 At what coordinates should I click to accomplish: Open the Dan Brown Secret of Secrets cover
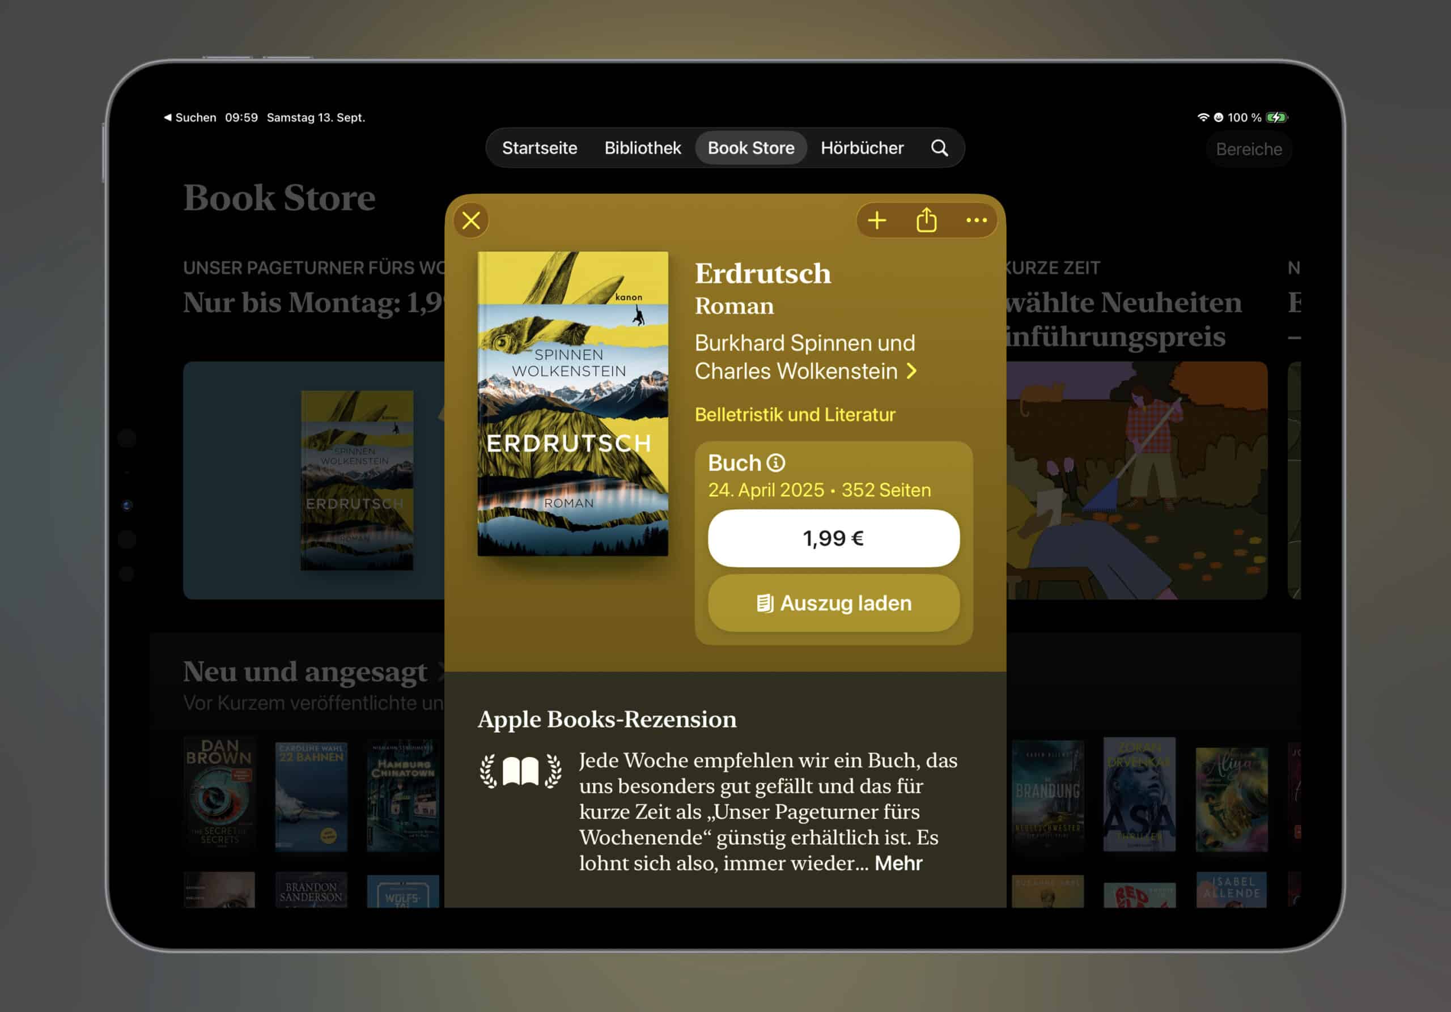pos(219,794)
